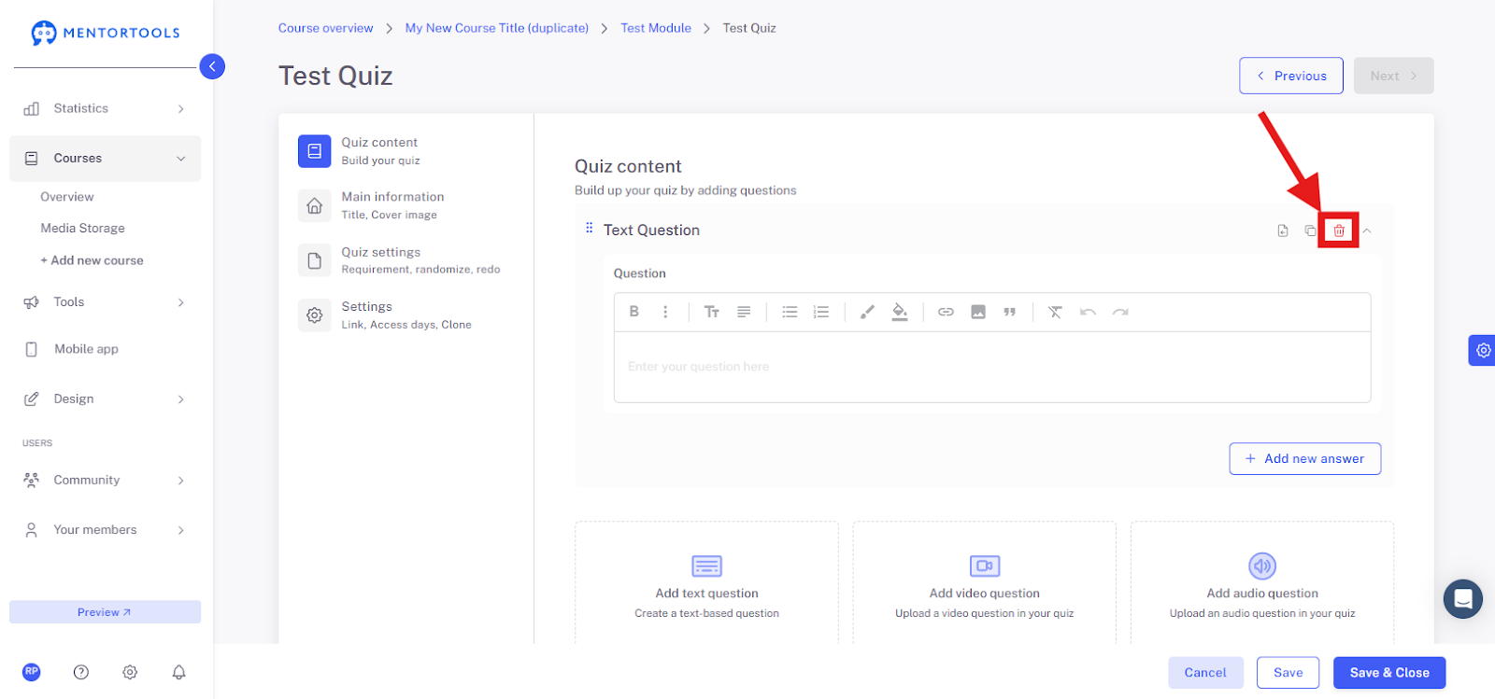Insert a bulleted list
The image size is (1495, 699).
tap(790, 312)
